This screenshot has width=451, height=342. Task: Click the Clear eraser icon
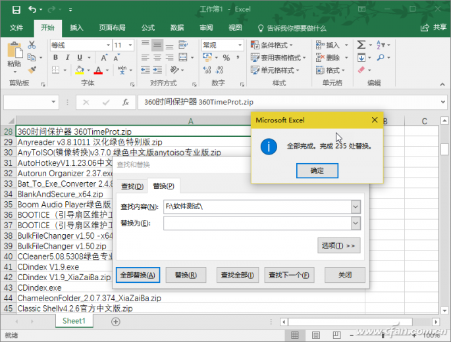pos(361,70)
